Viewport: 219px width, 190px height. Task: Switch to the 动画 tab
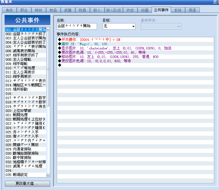click(x=145, y=10)
